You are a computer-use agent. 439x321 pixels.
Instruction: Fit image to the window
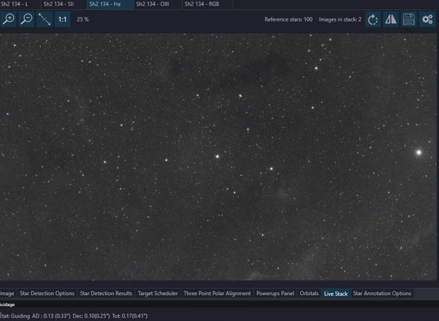[x=44, y=19]
